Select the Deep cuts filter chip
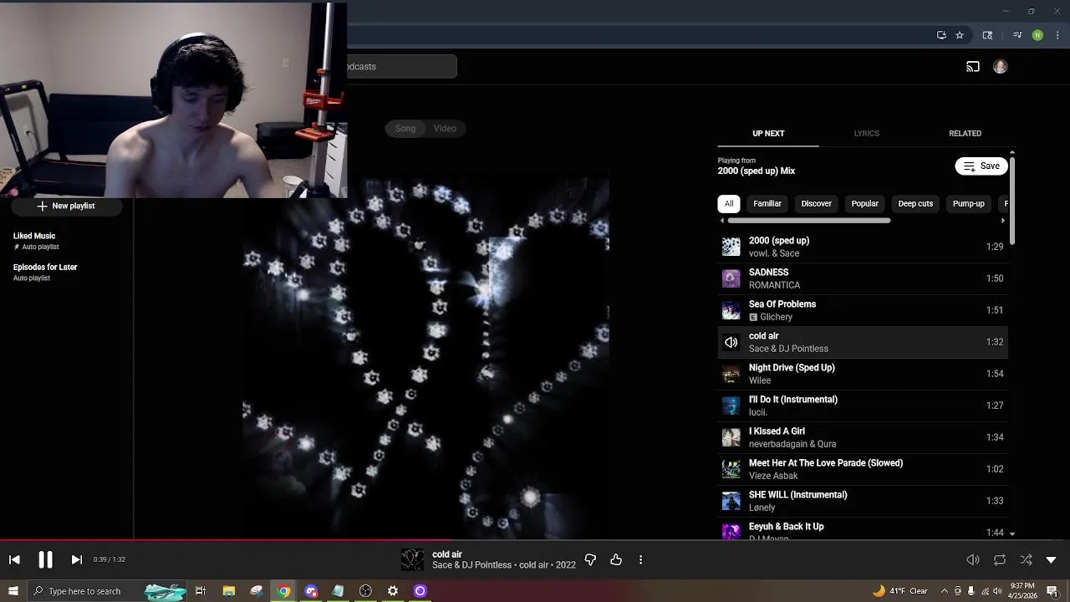 (x=915, y=204)
